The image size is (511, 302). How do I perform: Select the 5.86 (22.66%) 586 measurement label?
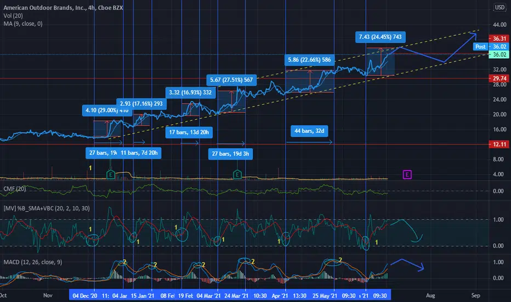[309, 60]
